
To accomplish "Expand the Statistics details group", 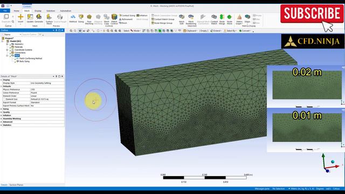I will click(x=1, y=125).
